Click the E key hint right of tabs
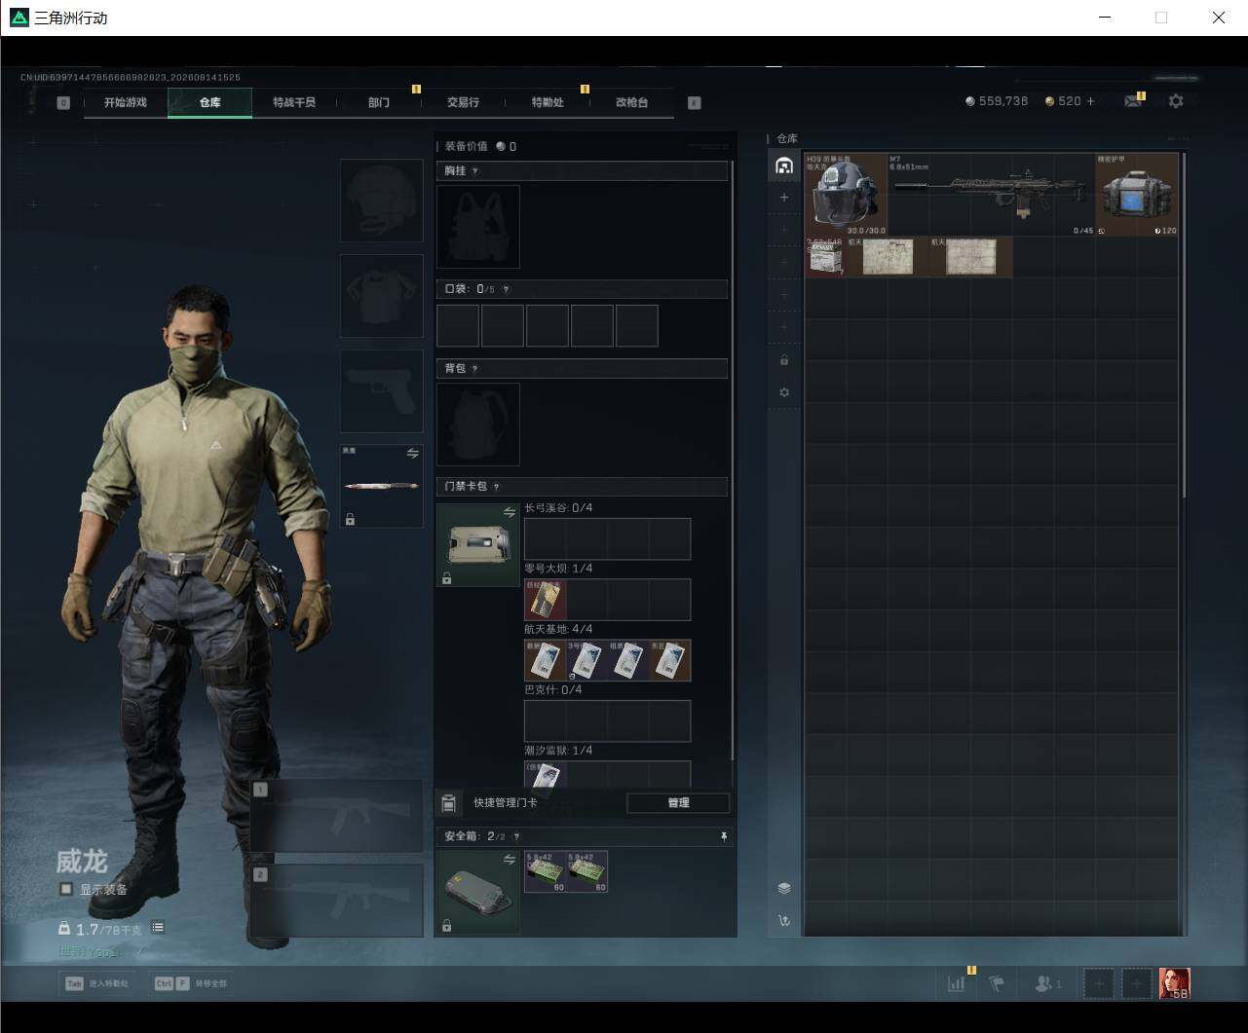Screen dimensions: 1248x1033 click(x=695, y=102)
